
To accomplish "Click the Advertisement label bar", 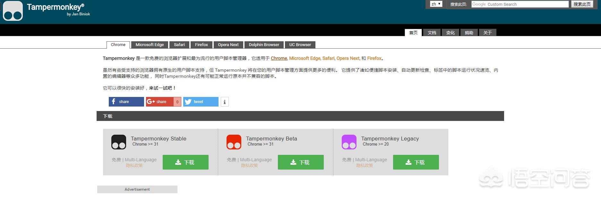I will pyautogui.click(x=137, y=189).
